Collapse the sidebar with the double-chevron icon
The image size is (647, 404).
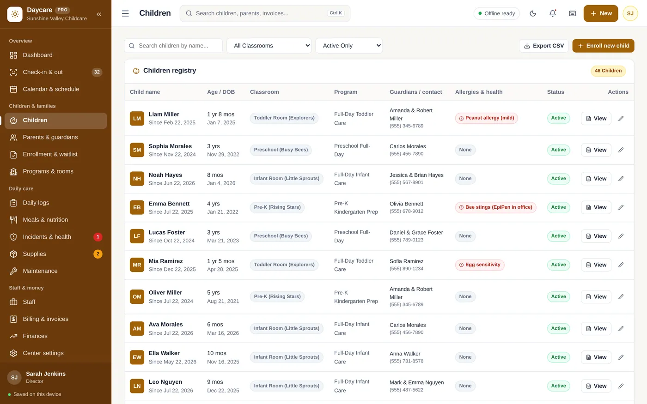pyautogui.click(x=99, y=14)
